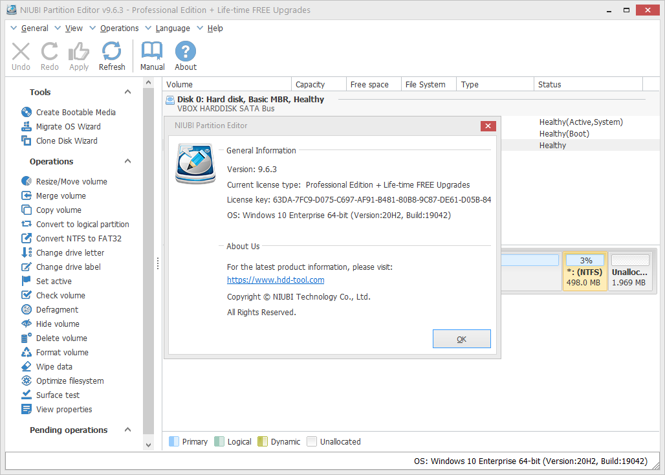Select Copy volume operation
The image size is (665, 475).
click(51, 210)
